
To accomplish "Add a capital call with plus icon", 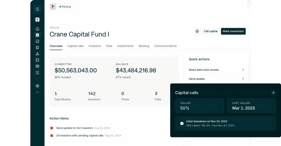I will tap(273, 93).
